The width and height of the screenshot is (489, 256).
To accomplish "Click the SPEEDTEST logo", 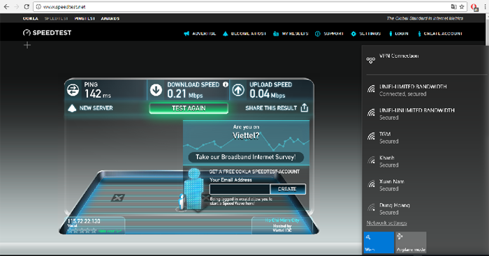I will click(47, 33).
